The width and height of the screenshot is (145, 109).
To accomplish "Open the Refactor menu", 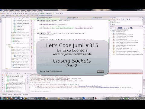I will (x=22, y=12).
